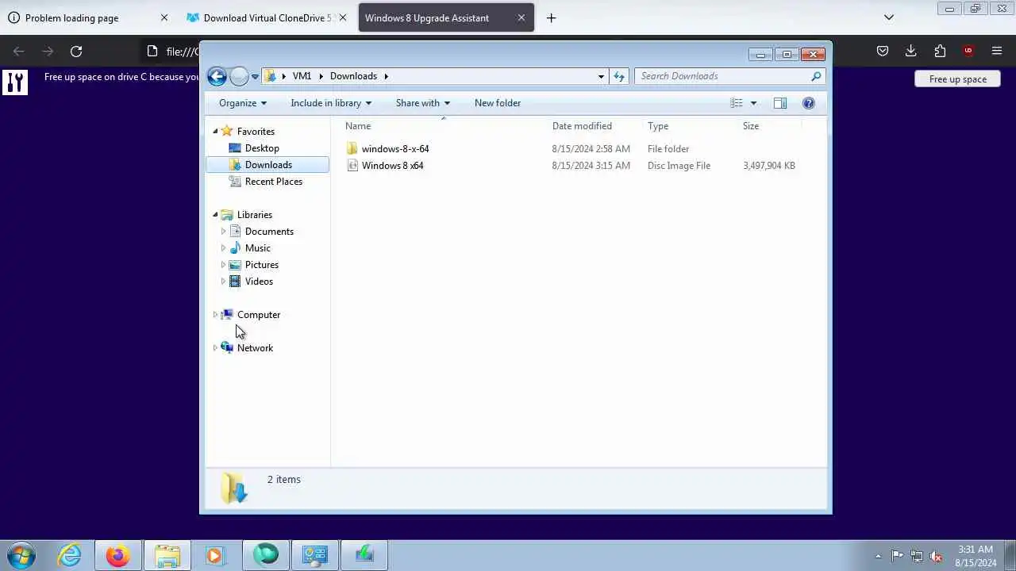Expand the Pictures library
The width and height of the screenshot is (1016, 571).
point(223,265)
